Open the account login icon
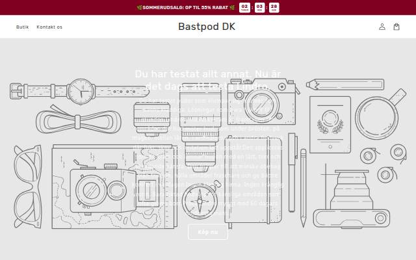This screenshot has width=416, height=260. (x=382, y=27)
